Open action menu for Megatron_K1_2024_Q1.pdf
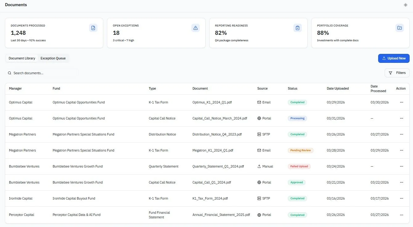Viewport: 413px width, 227px height. [x=401, y=150]
